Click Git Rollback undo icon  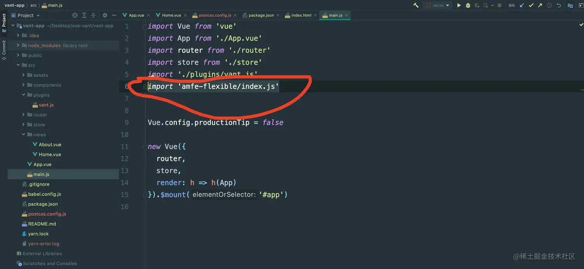[559, 5]
